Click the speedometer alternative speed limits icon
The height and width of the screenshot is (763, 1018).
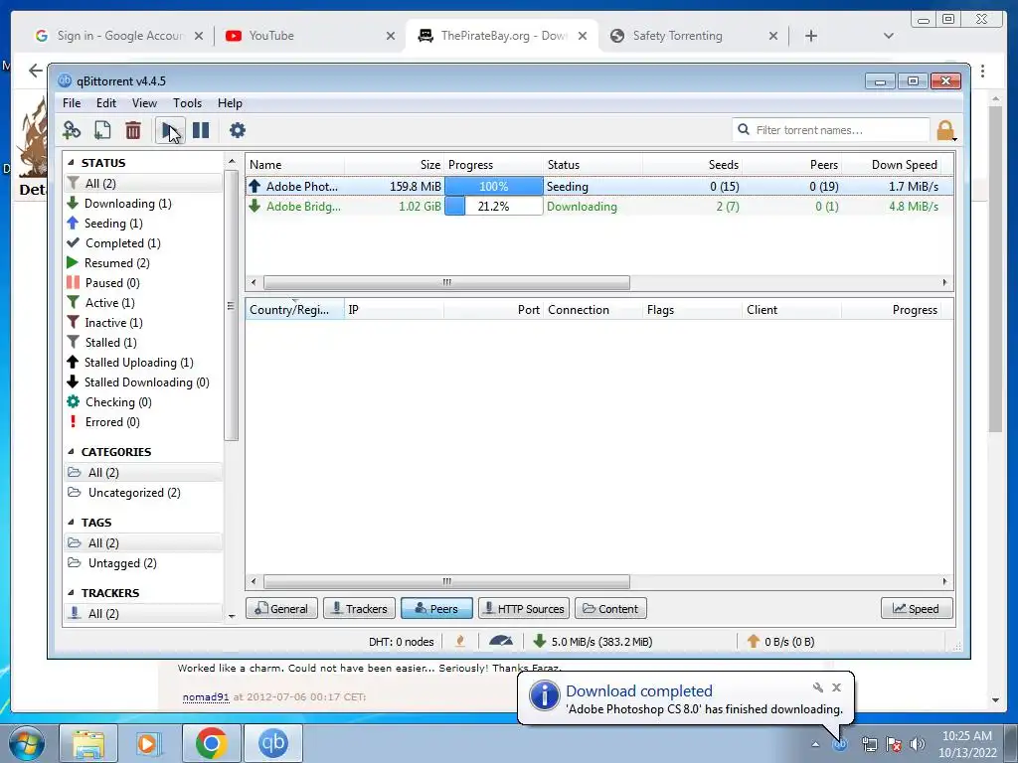pos(501,641)
